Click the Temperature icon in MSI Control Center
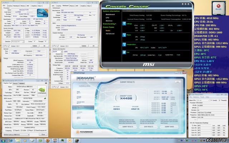This screenshot has width=229, height=143. [x=124, y=44]
